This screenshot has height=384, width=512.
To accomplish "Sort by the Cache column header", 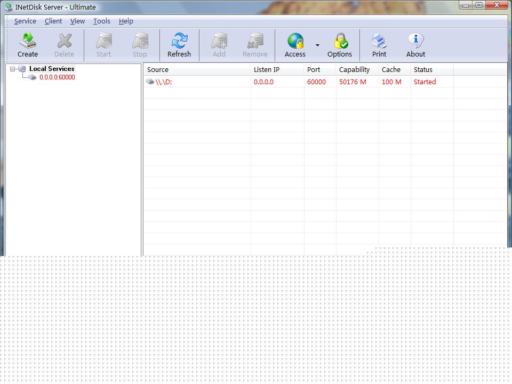I will point(395,69).
